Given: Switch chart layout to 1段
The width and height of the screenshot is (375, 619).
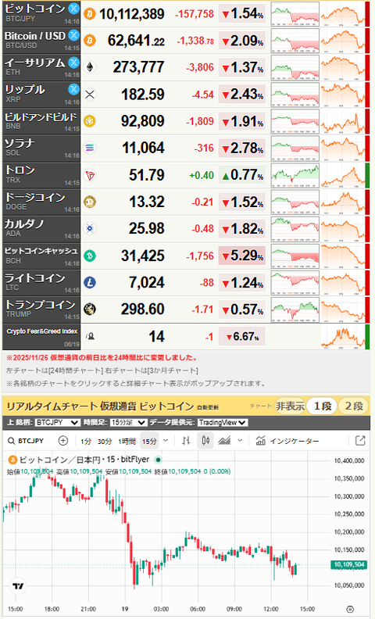Looking at the screenshot, I should [x=323, y=406].
